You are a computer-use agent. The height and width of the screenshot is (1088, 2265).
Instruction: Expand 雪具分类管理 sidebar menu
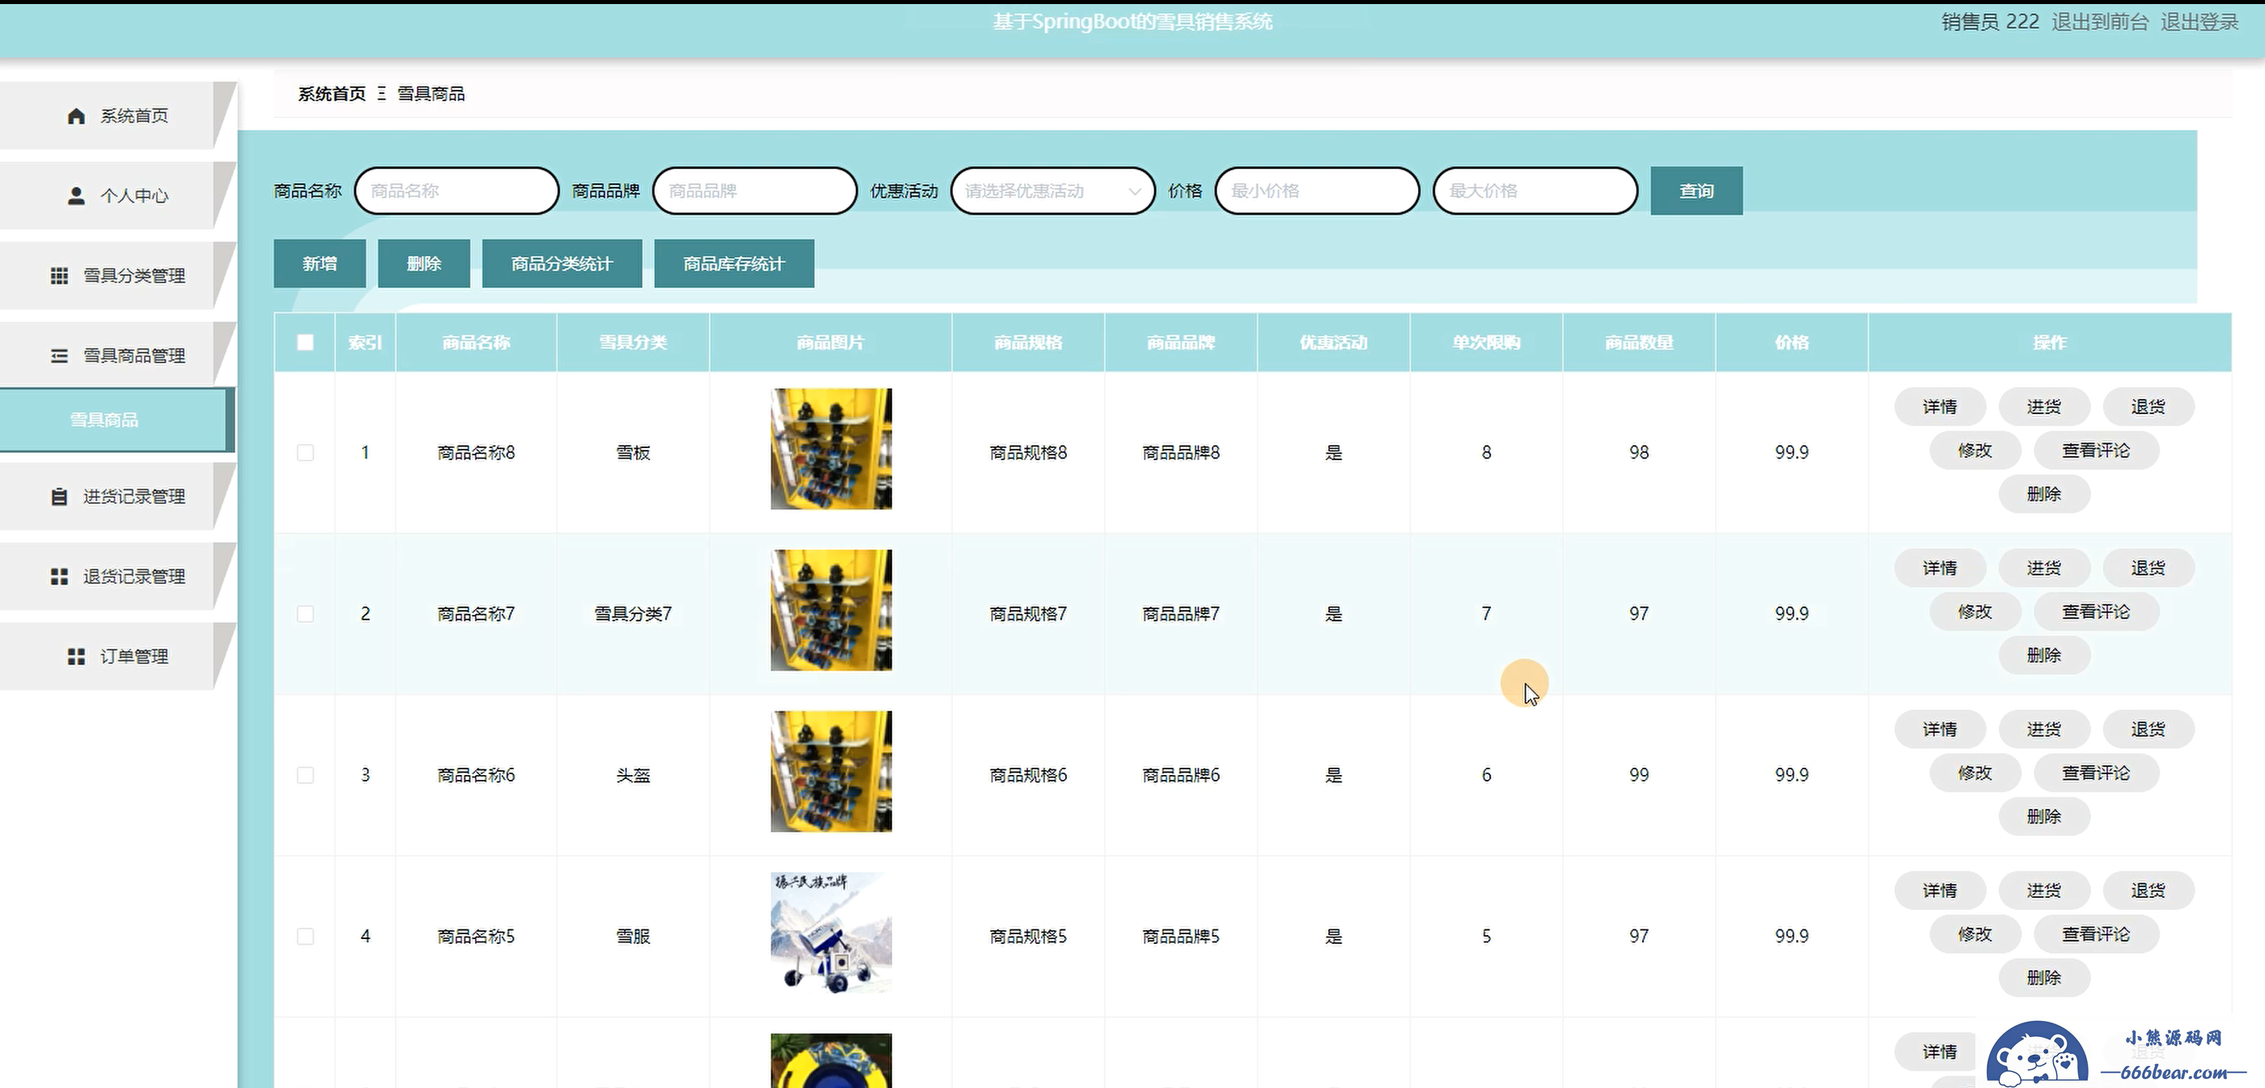pos(117,276)
